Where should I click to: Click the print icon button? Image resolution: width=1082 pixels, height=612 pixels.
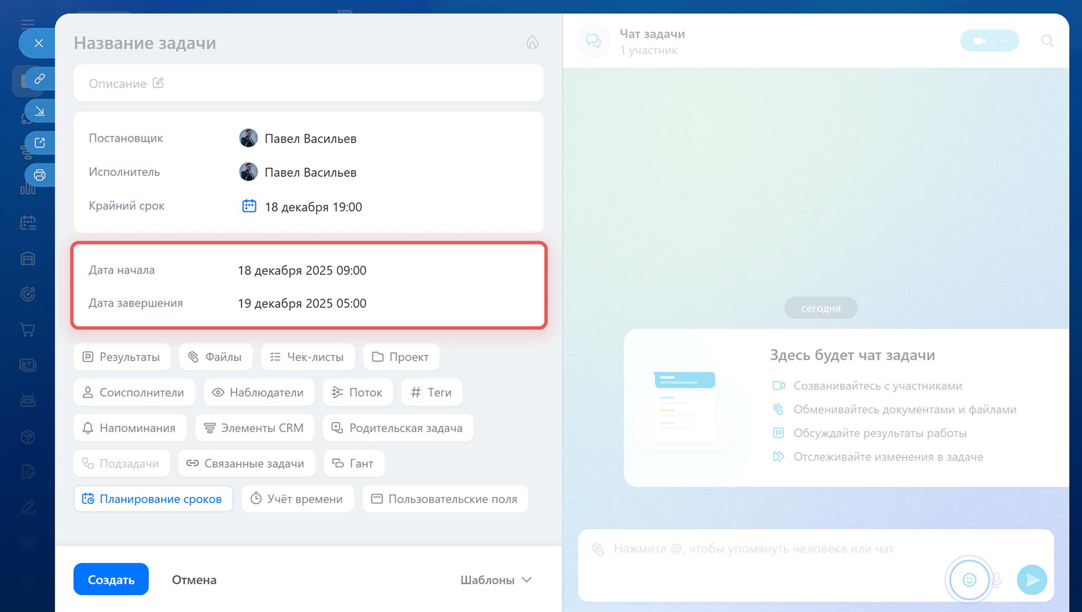click(x=39, y=175)
